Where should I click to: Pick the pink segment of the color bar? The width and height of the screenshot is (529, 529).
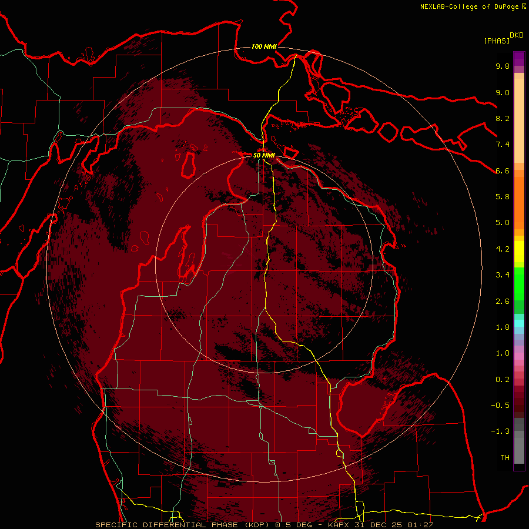click(x=519, y=356)
